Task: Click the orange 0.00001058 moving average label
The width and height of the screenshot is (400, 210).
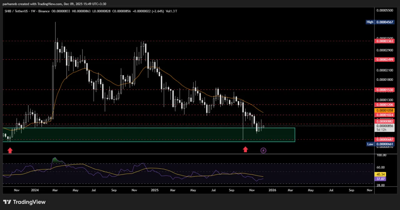Action: point(385,110)
